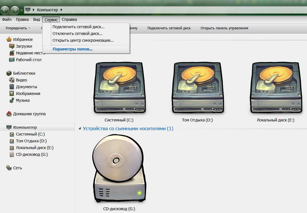Click Открыть панель управления toolbar button
The image size is (307, 213).
point(224,28)
